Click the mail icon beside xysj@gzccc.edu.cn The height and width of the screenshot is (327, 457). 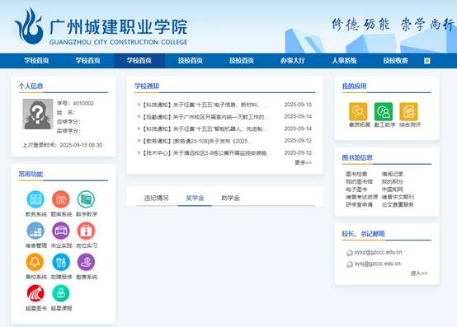point(350,264)
